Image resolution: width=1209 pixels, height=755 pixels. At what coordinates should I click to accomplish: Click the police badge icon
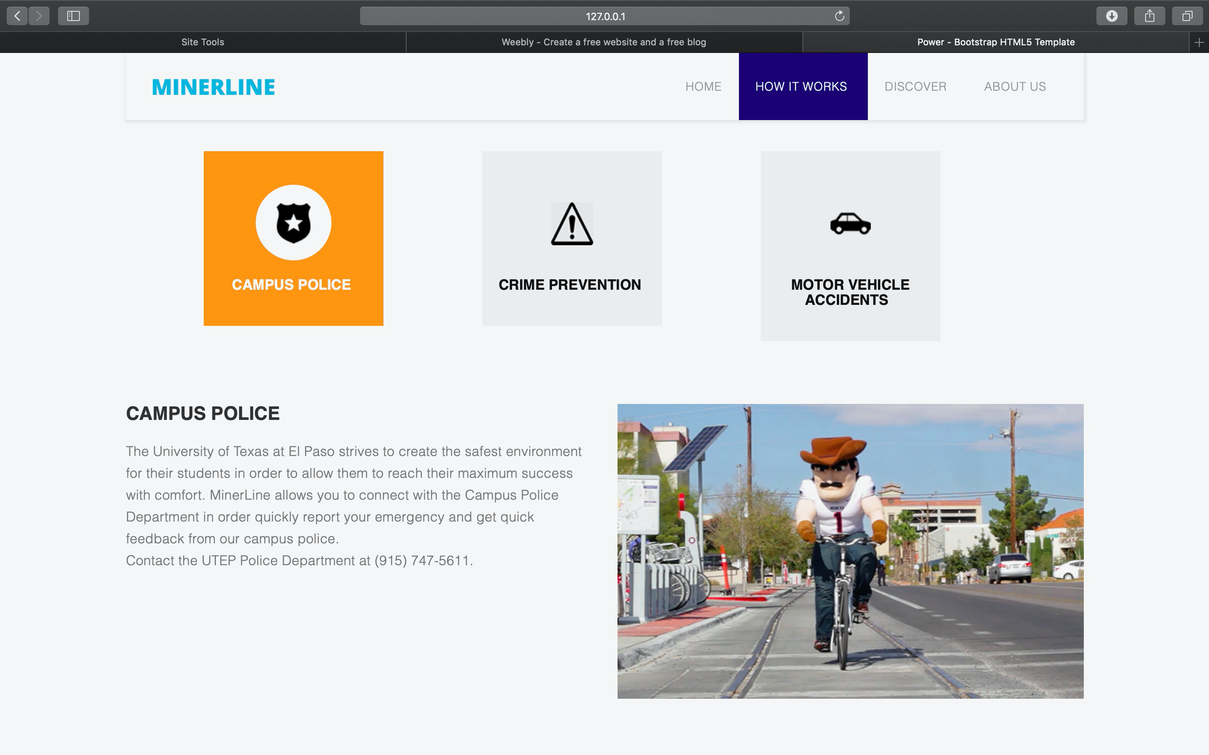click(294, 223)
